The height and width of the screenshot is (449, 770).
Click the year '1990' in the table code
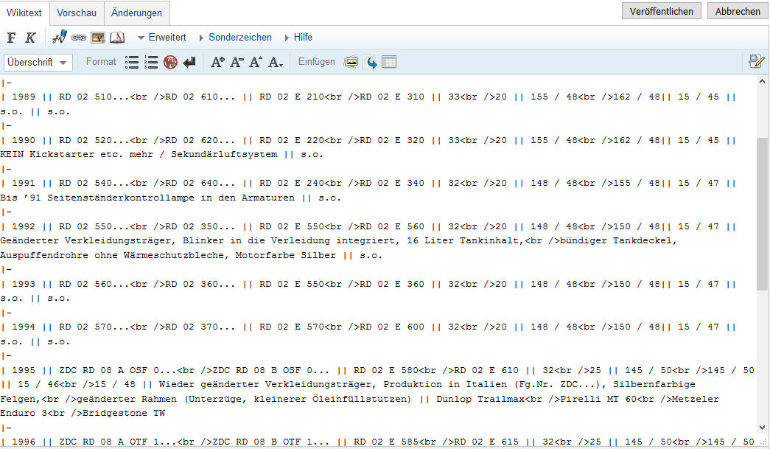coord(24,140)
